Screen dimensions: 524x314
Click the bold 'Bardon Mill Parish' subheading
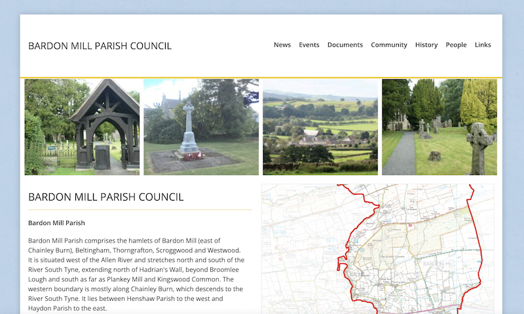pyautogui.click(x=56, y=223)
